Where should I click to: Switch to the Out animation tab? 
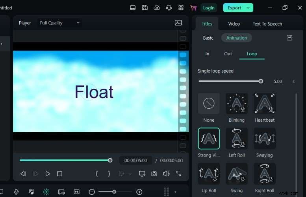click(228, 54)
